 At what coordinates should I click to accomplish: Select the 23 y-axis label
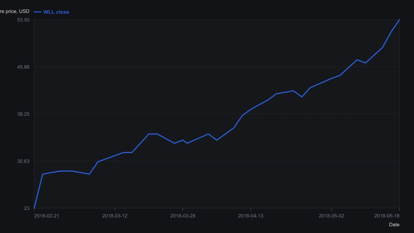click(27, 208)
